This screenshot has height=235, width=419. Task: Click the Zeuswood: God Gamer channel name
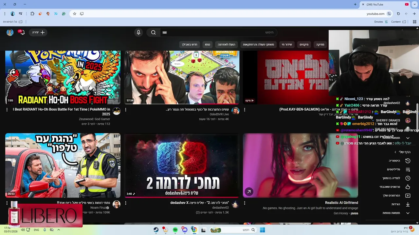[x=94, y=119]
